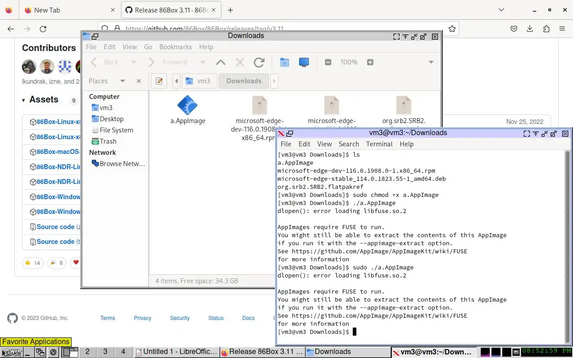Switch to the New Tab browser tab

(x=69, y=10)
